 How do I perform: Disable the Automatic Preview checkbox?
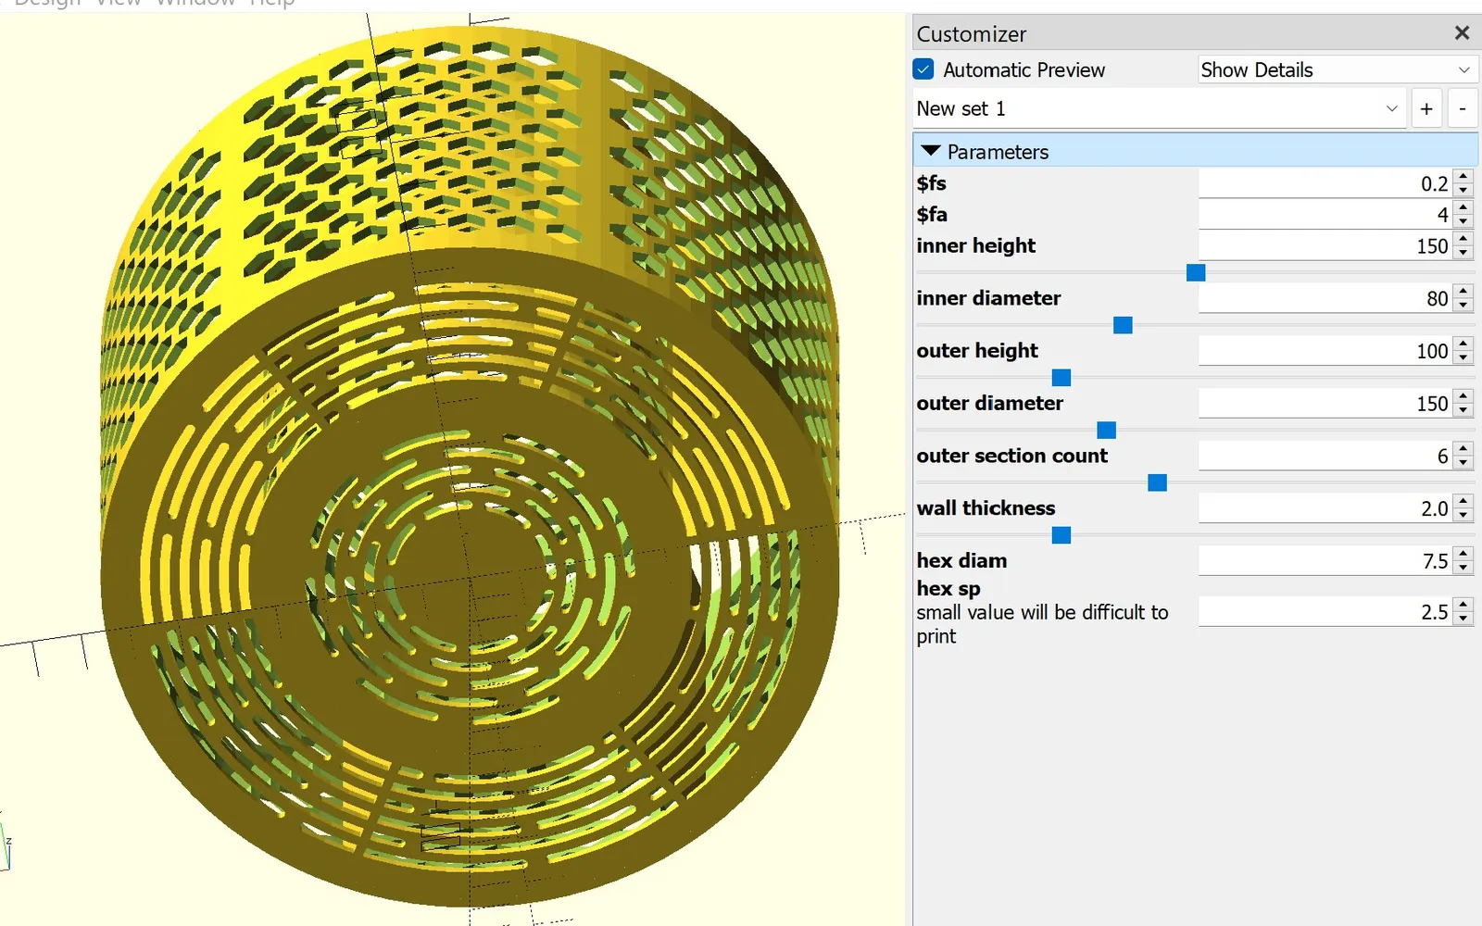click(923, 69)
